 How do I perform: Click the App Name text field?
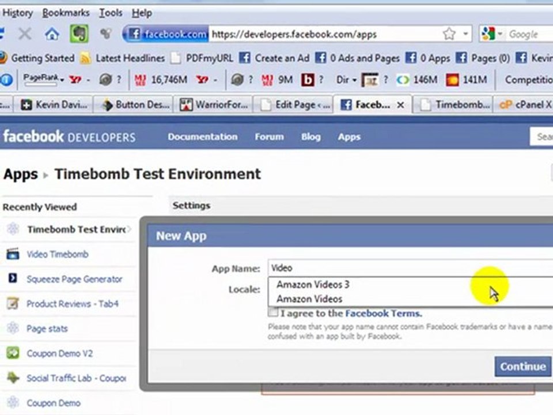(x=410, y=268)
